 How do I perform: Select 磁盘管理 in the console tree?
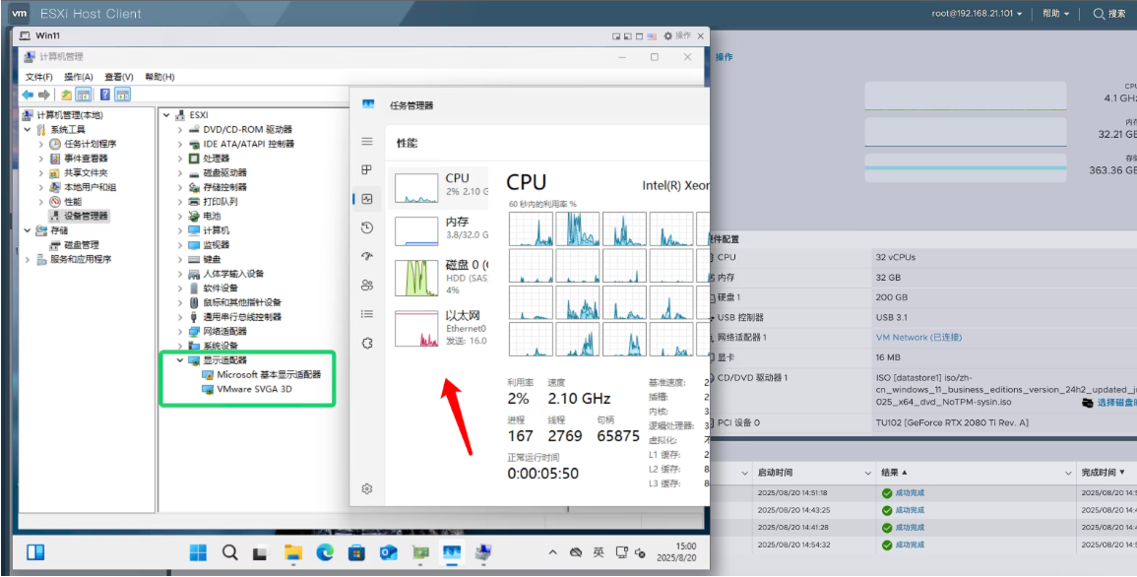(x=81, y=244)
